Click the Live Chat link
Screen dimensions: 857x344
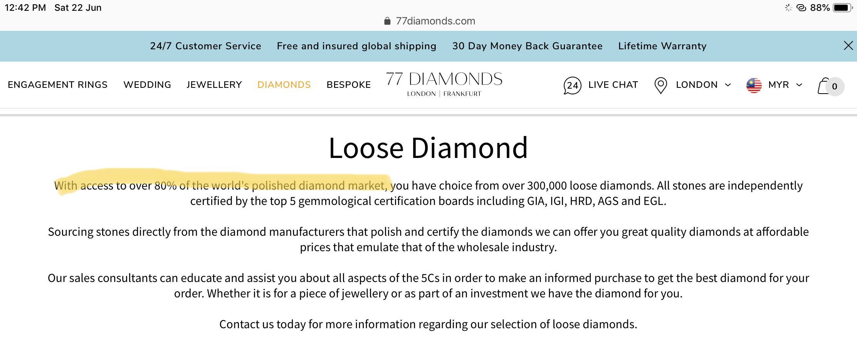coord(613,85)
